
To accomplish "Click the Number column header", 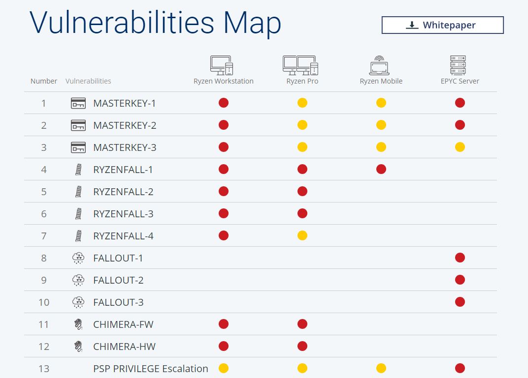I will point(44,81).
